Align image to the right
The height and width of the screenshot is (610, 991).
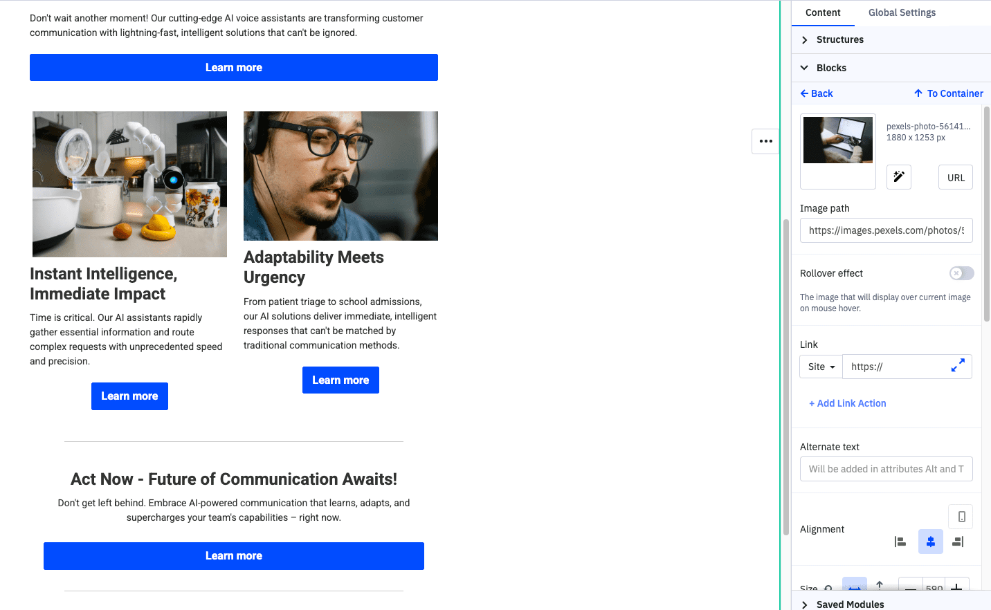pyautogui.click(x=958, y=542)
